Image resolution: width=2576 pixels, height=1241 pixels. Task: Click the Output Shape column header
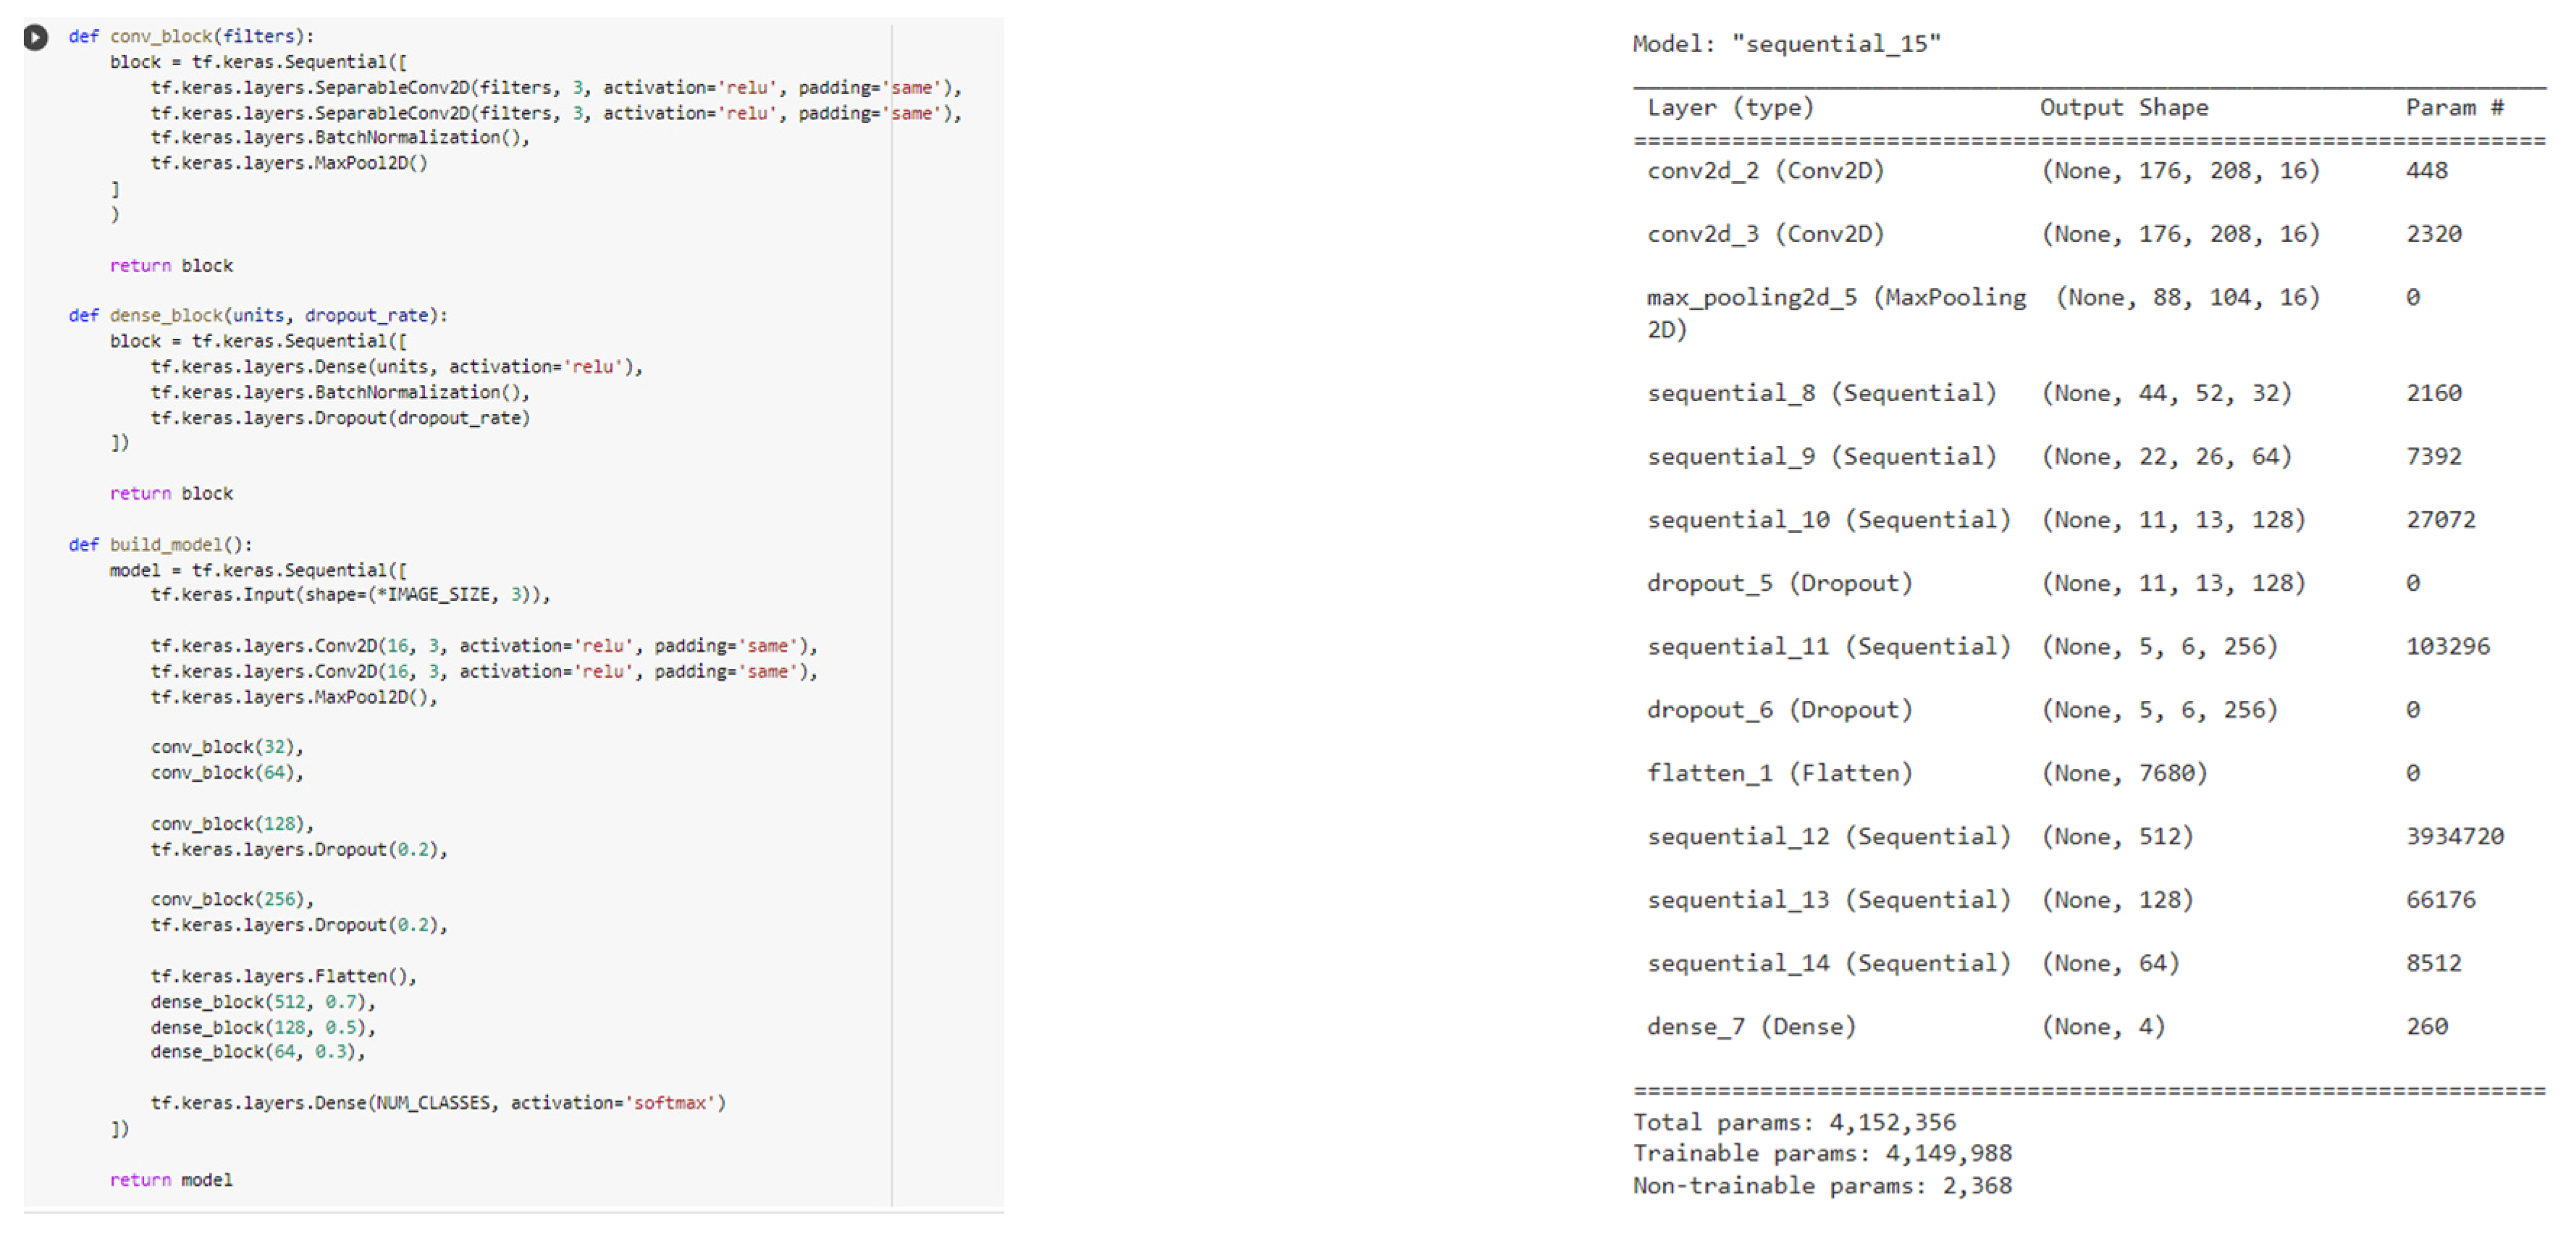coord(2124,108)
